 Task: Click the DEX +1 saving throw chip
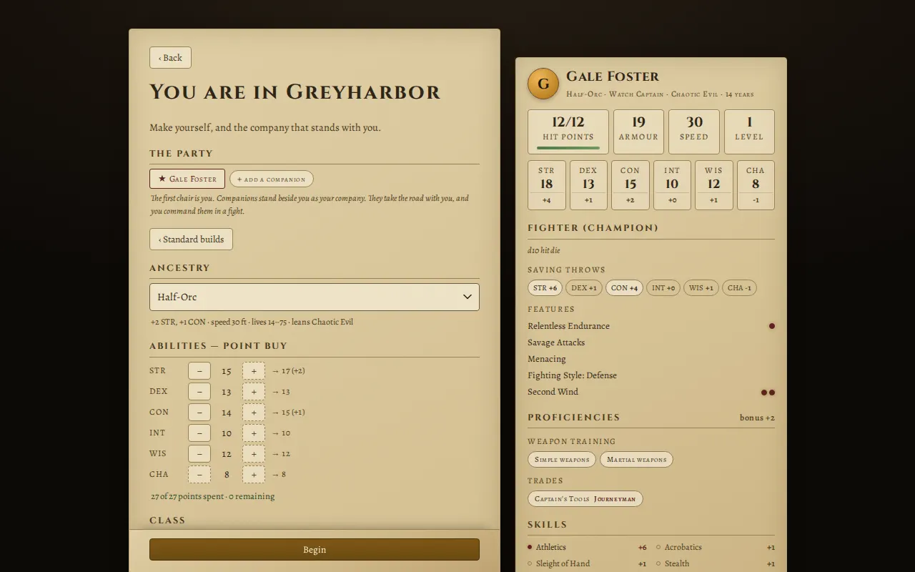pos(584,288)
